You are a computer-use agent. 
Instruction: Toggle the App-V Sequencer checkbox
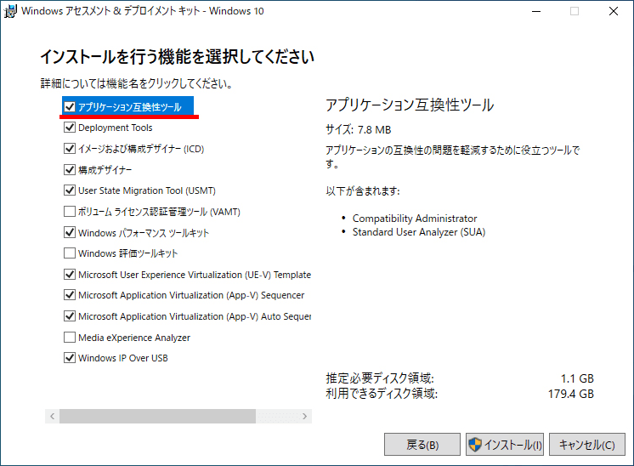click(70, 295)
